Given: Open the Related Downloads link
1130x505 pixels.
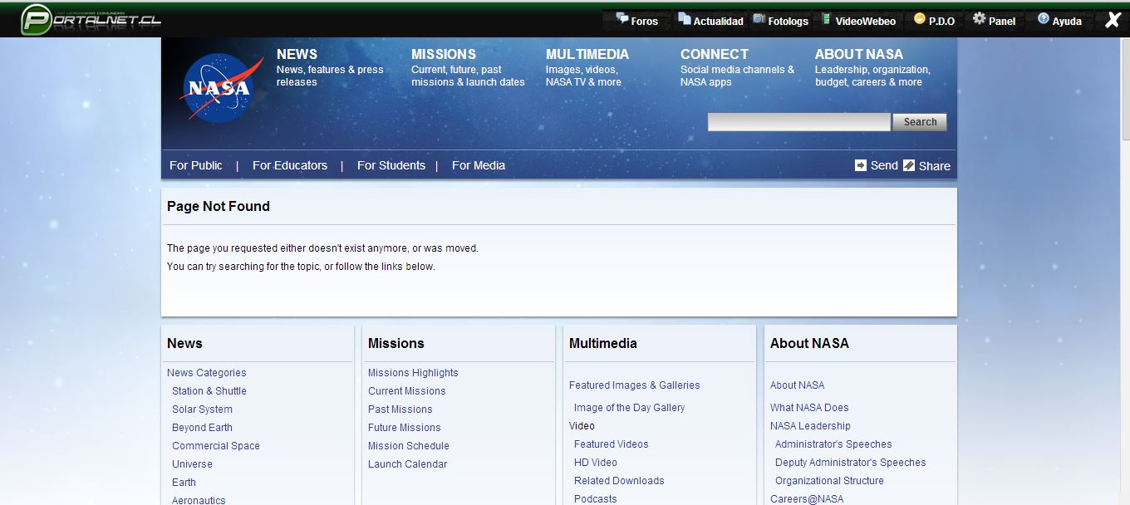Looking at the screenshot, I should (x=619, y=481).
